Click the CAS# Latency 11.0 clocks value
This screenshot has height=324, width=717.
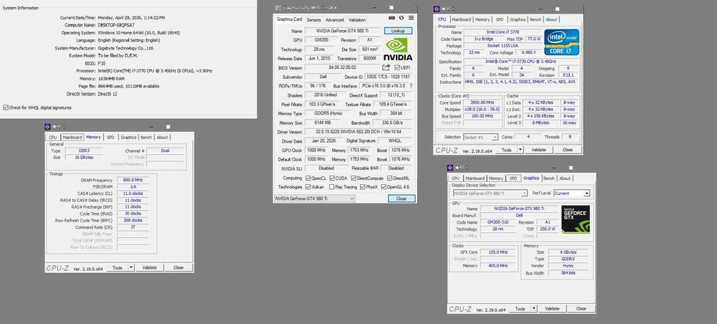[x=133, y=194]
